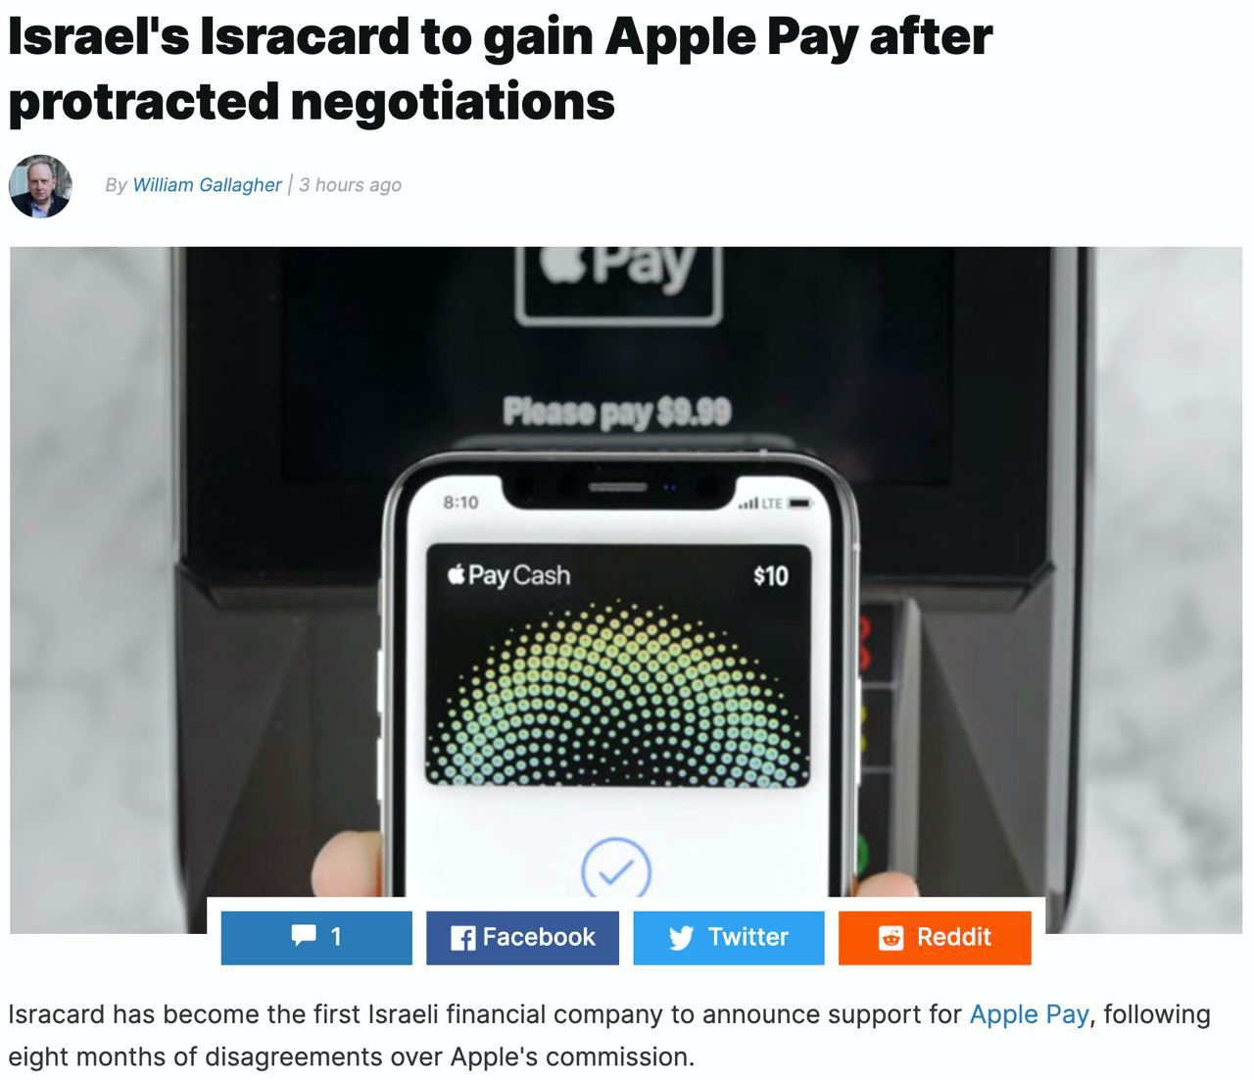Click the Twitter bird icon
Image resolution: width=1254 pixels, height=1080 pixels.
(x=682, y=938)
